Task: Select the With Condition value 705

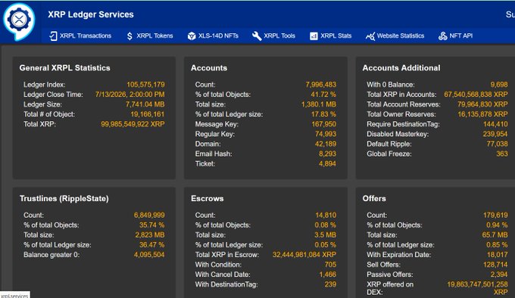Action: pos(330,264)
